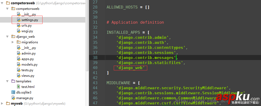261x106 pixels.
Task: Select db.sqlite3 in the project tree
Action: point(24,92)
